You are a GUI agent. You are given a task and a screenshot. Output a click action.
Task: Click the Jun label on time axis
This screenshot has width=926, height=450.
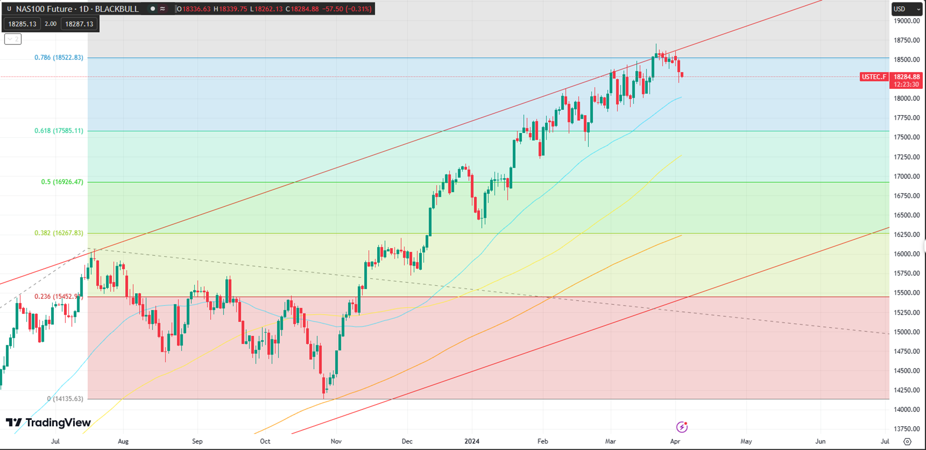click(820, 441)
